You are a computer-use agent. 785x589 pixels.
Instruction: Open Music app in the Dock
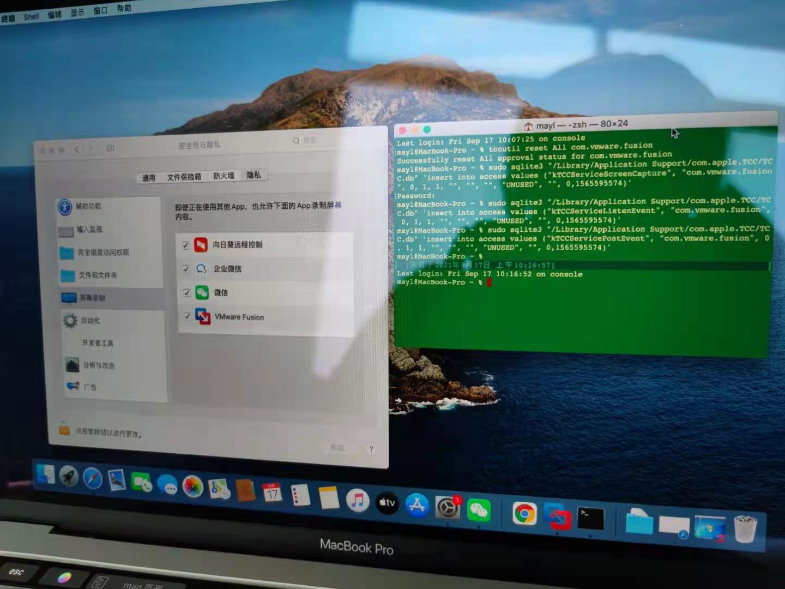pos(358,500)
